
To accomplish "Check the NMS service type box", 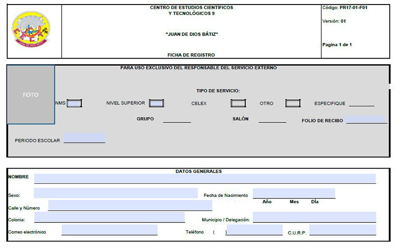I will coord(74,103).
